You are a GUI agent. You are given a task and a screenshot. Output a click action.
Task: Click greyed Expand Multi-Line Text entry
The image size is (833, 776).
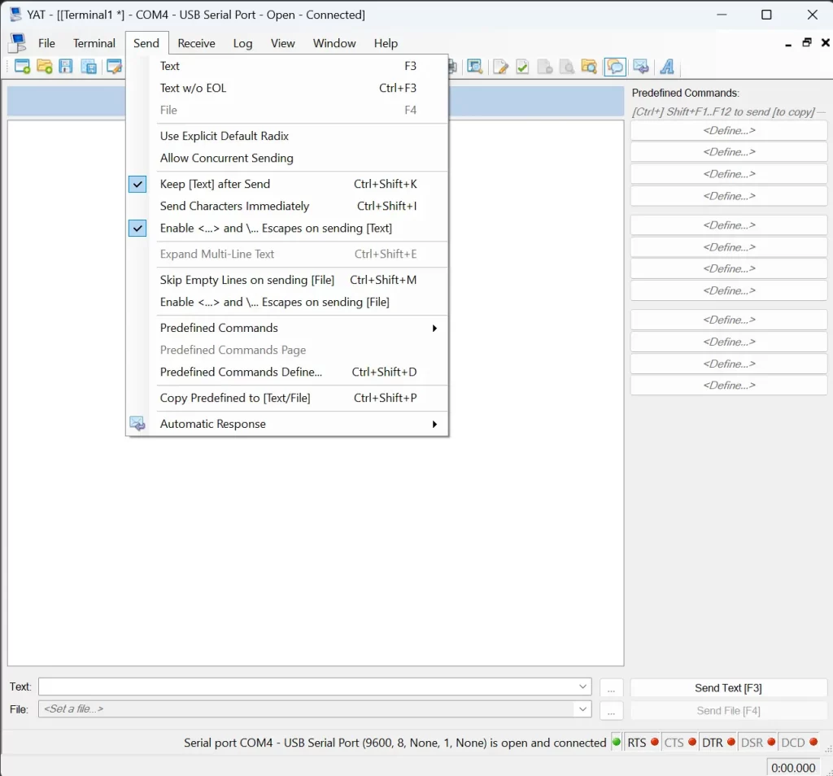[287, 255]
